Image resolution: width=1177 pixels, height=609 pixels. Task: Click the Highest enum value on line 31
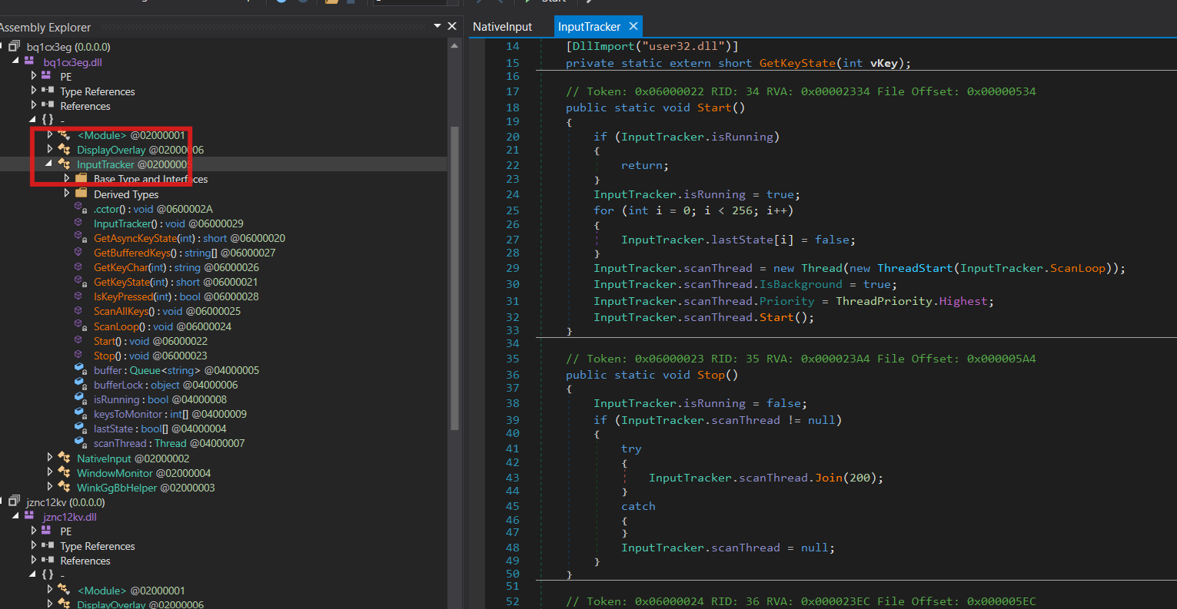(x=963, y=301)
